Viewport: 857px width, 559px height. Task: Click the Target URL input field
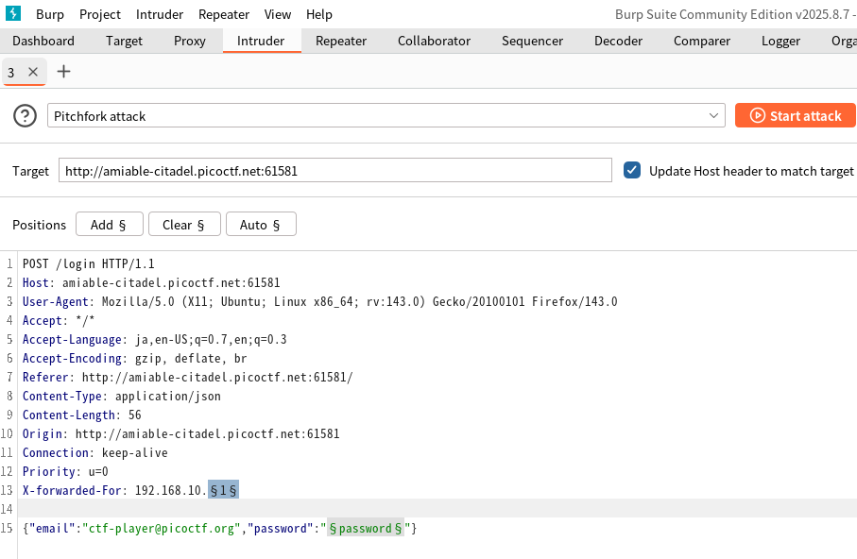tap(334, 171)
